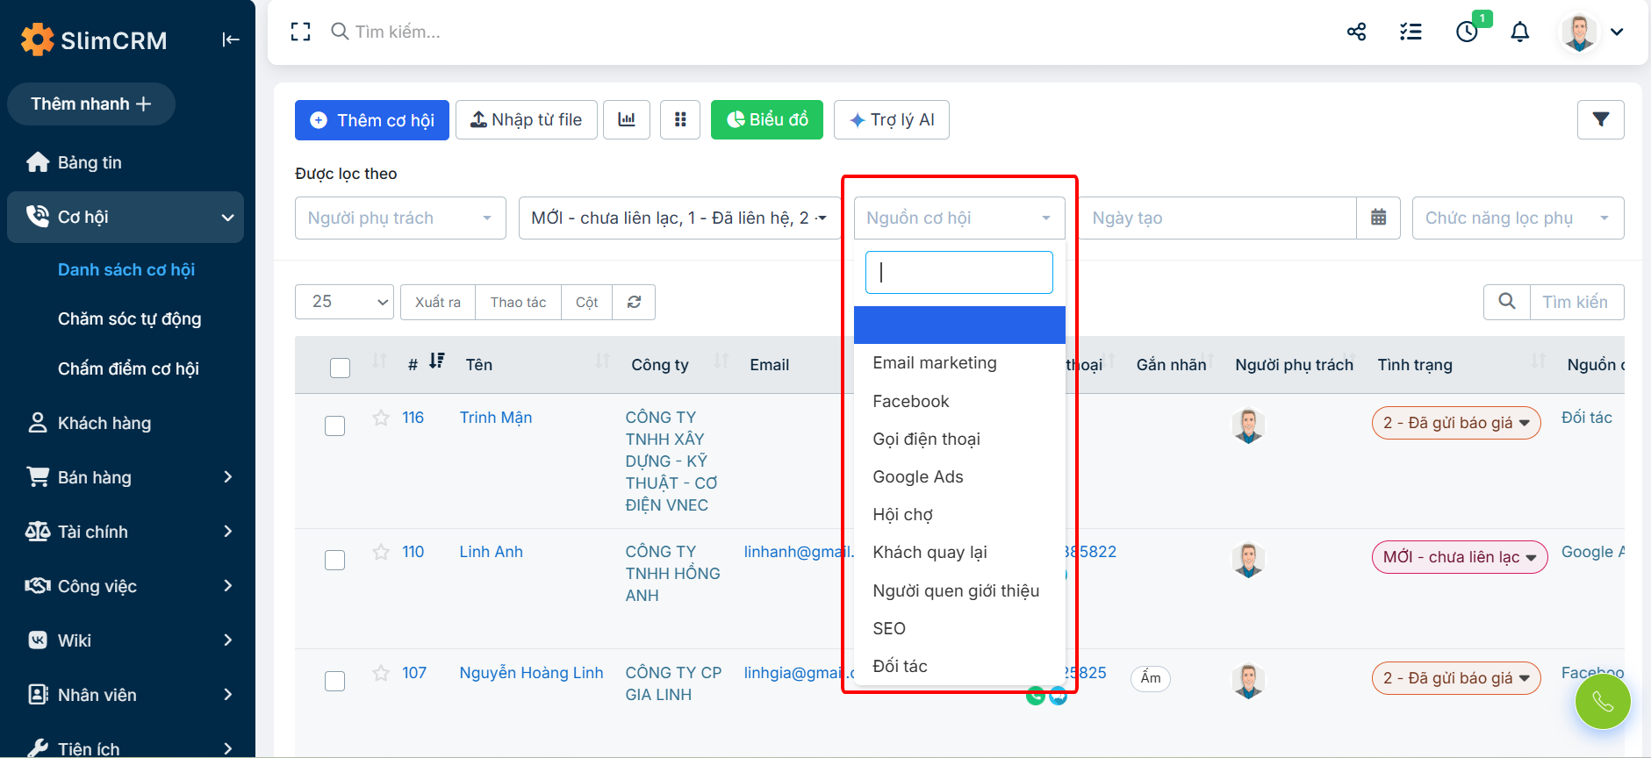Check the select-all header checkbox
Viewport: 1651px width, 758px height.
tap(340, 368)
